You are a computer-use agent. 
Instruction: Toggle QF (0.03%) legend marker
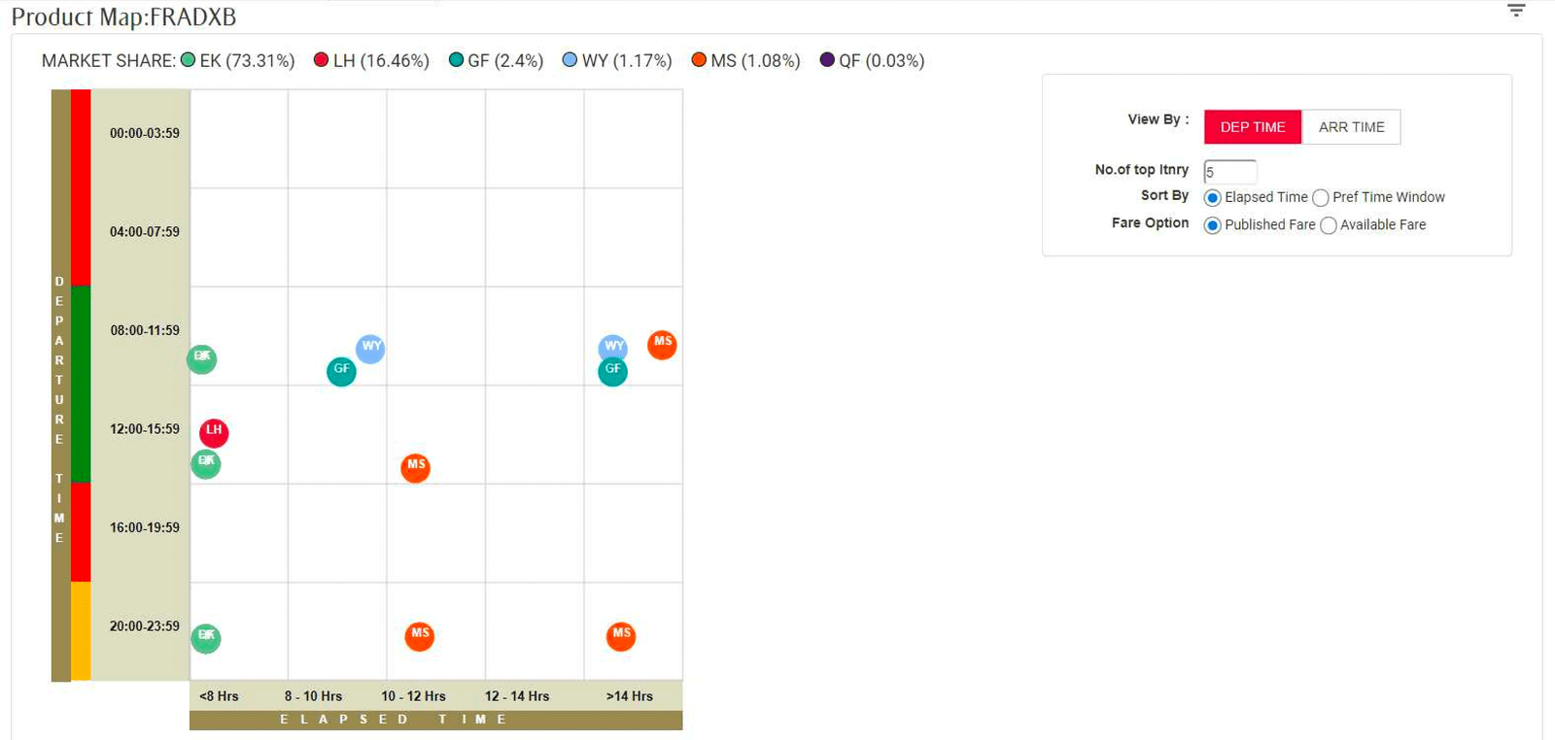click(x=827, y=60)
